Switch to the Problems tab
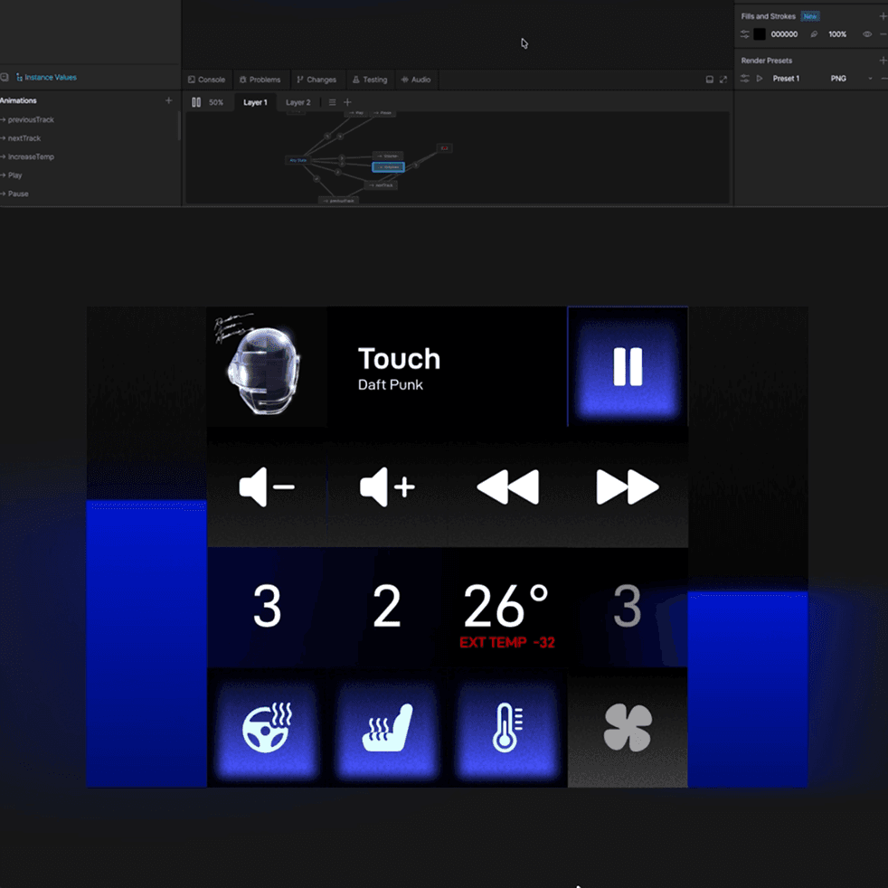 [260, 80]
